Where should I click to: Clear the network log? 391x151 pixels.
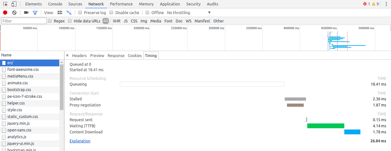[14, 13]
